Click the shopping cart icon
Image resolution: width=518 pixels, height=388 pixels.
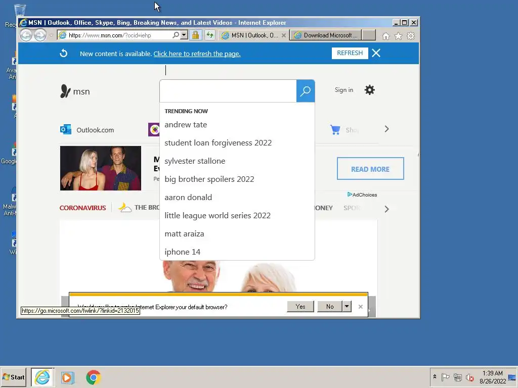(x=335, y=130)
